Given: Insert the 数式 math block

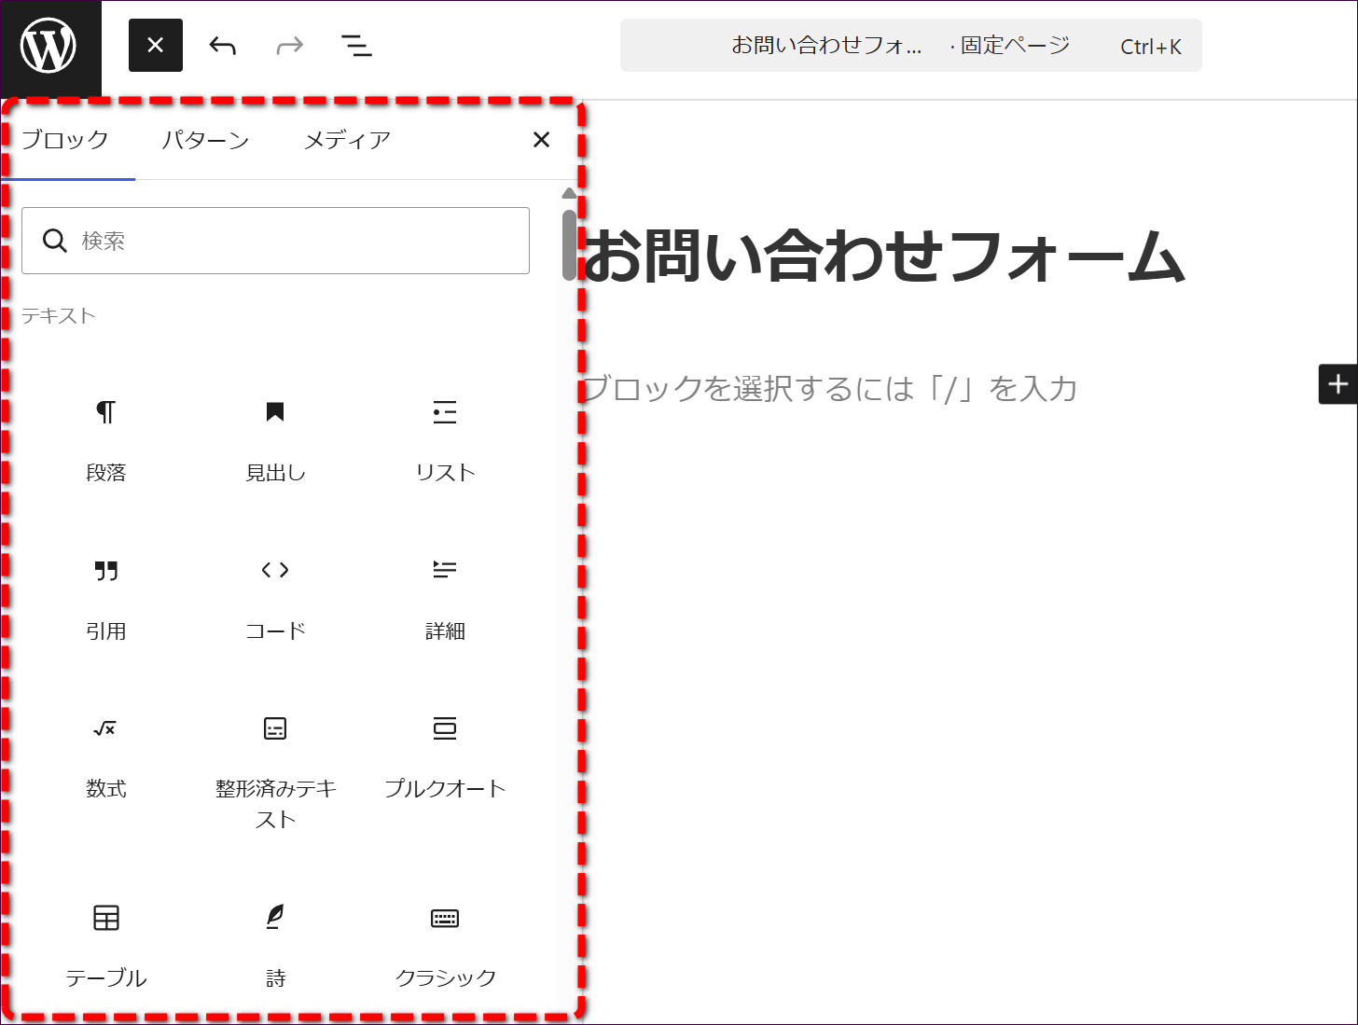Looking at the screenshot, I should [x=106, y=757].
